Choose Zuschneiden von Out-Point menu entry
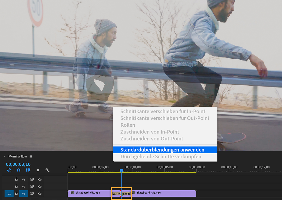The height and width of the screenshot is (200, 282). point(165,139)
